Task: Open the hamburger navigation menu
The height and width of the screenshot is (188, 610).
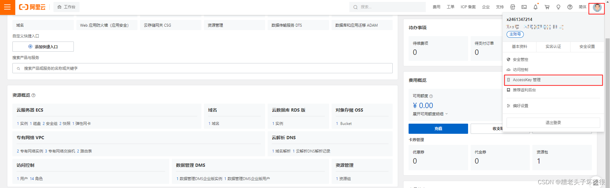Action: 7,7
